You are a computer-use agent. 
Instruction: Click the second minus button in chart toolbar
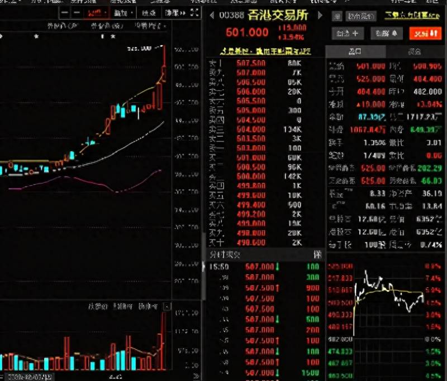point(77,12)
